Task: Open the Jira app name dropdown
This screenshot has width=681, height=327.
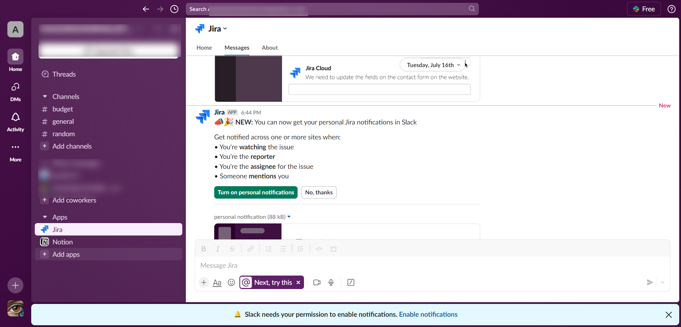Action: point(217,29)
